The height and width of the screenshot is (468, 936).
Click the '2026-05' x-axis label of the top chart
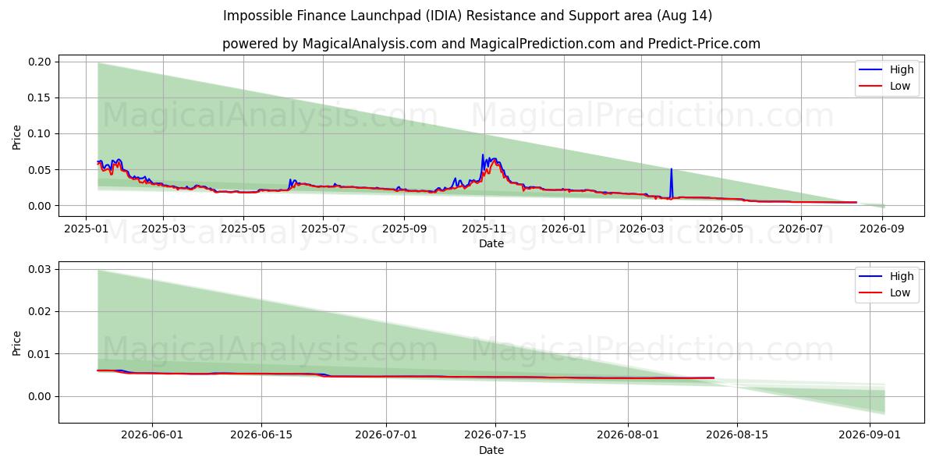(721, 229)
